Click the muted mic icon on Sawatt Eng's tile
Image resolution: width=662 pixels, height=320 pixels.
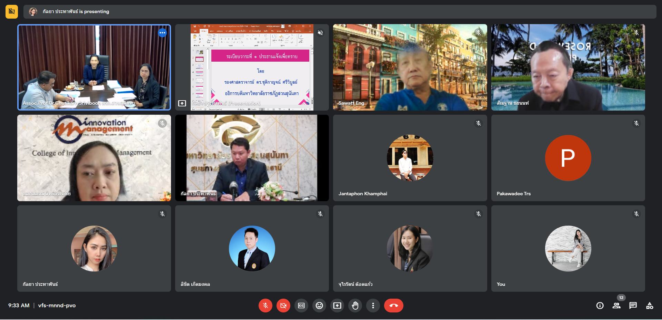pos(478,33)
